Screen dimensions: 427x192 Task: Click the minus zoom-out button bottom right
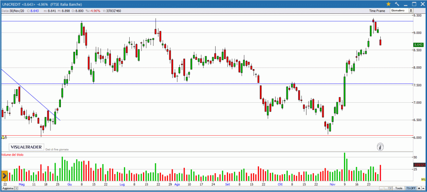[x=423, y=189]
